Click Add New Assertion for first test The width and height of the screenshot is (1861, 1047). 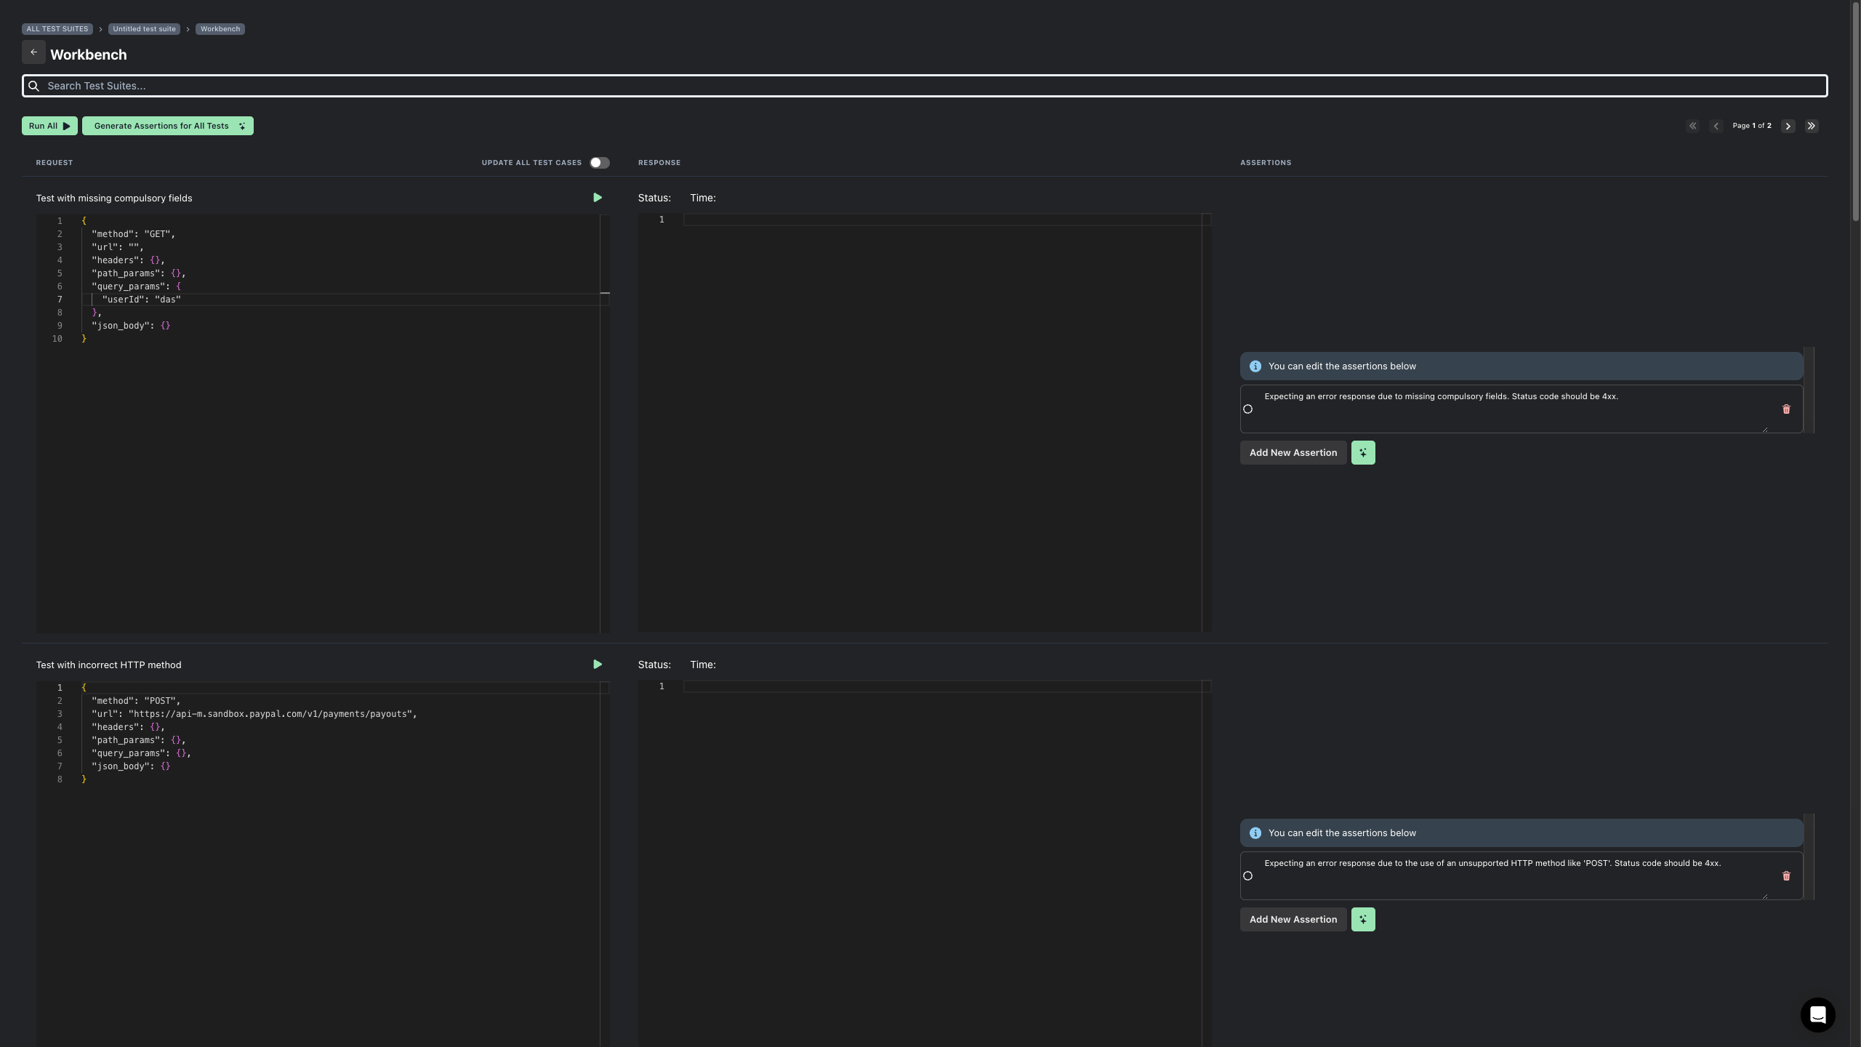coord(1293,453)
